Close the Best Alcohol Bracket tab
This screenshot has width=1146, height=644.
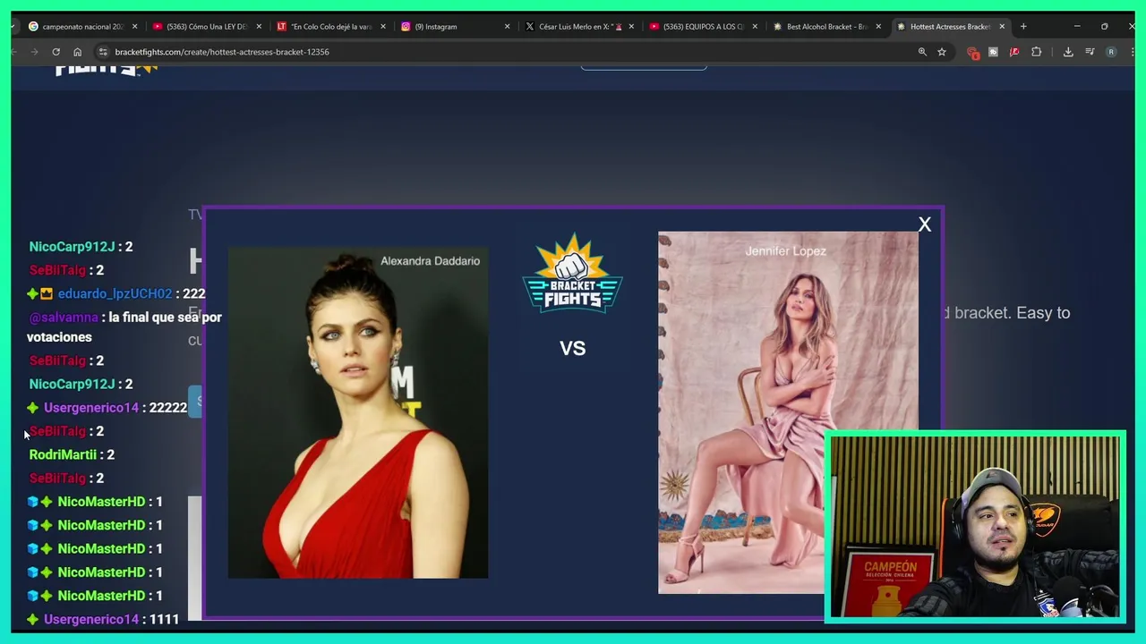click(x=878, y=27)
